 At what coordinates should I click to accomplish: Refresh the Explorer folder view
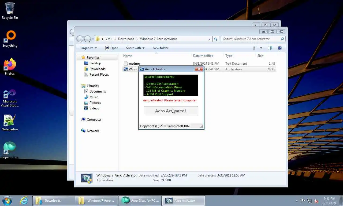pyautogui.click(x=216, y=39)
